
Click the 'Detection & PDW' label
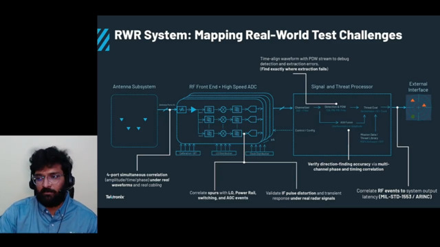pyautogui.click(x=335, y=107)
